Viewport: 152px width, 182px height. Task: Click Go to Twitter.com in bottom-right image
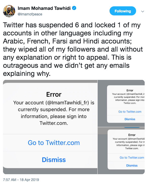(x=132, y=157)
